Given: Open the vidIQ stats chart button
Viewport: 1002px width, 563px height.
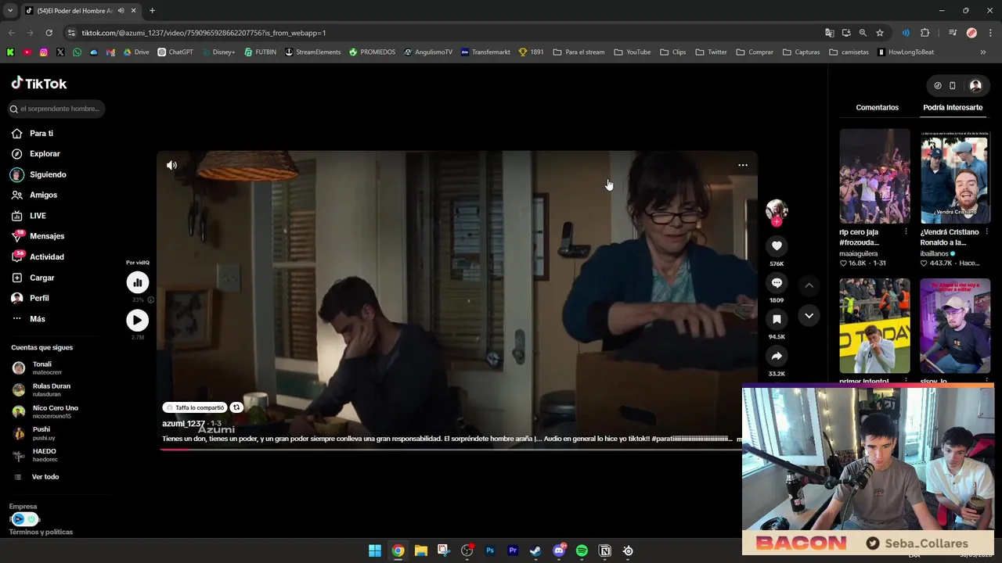Looking at the screenshot, I should pyautogui.click(x=137, y=282).
